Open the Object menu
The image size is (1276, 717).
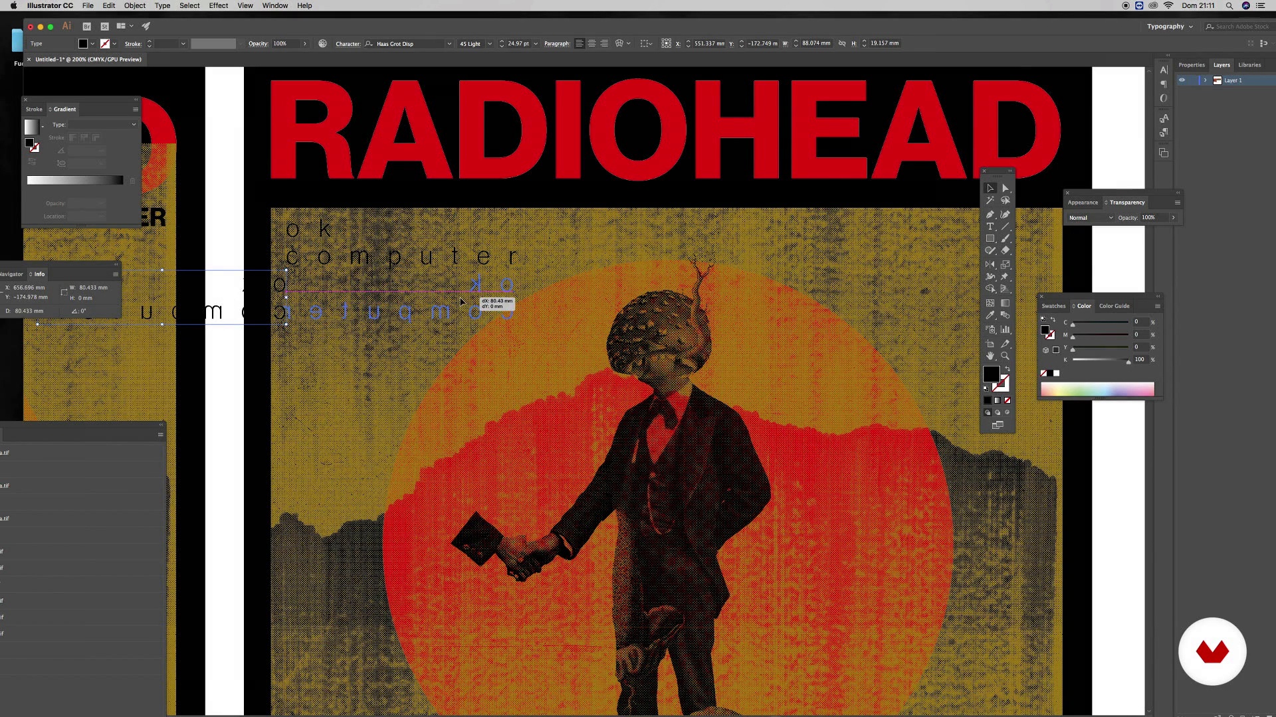[x=134, y=5]
